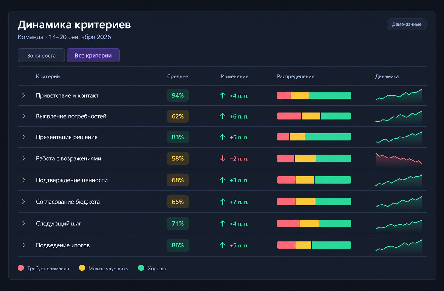The width and height of the screenshot is (444, 291).
Task: Click the −2 п. п. change value
Action: (239, 159)
